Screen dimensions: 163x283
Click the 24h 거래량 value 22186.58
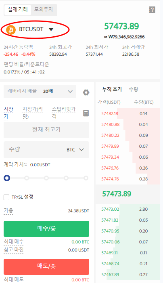point(131,55)
